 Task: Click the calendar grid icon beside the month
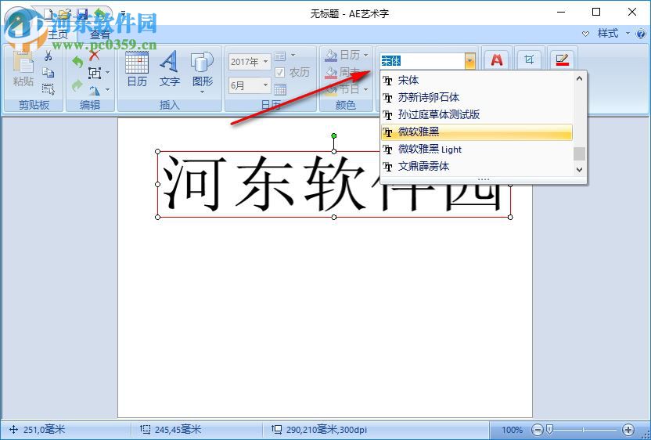(x=280, y=89)
